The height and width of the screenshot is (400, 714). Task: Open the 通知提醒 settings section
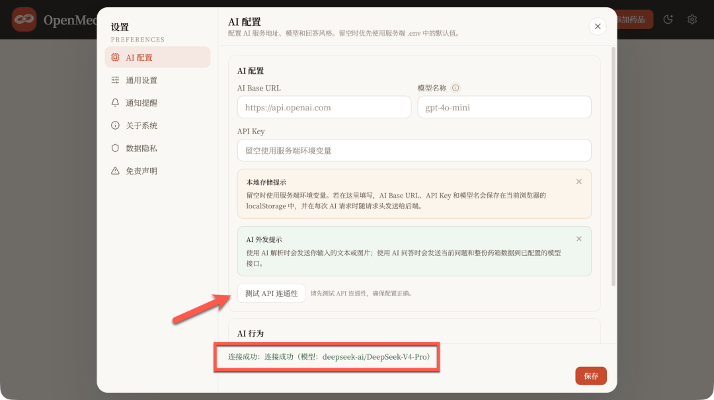pyautogui.click(x=157, y=103)
